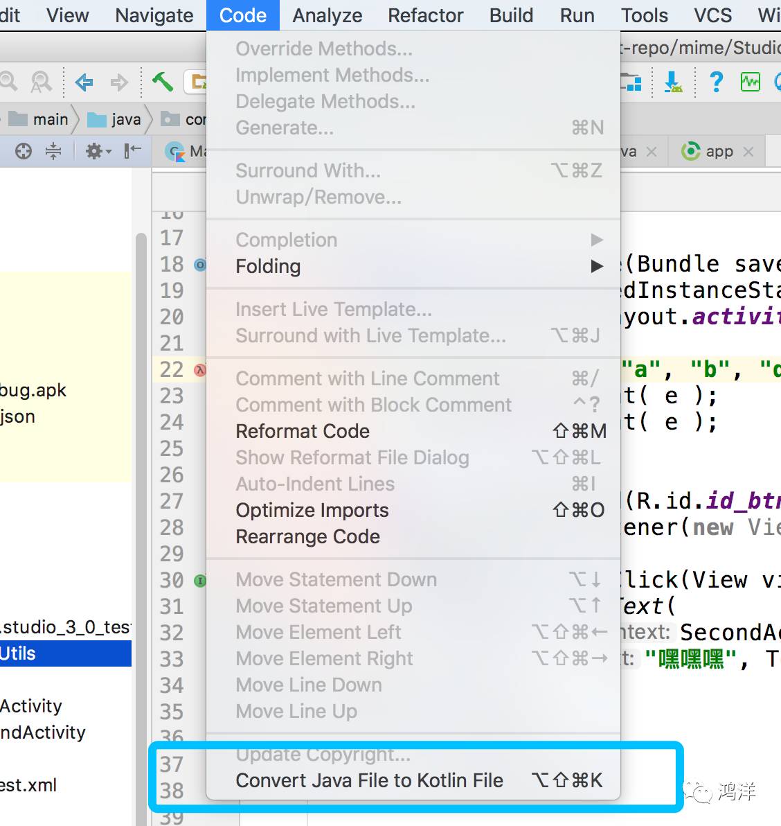The image size is (781, 826).
Task: Open the Android Profiler monitor icon
Action: [x=750, y=82]
